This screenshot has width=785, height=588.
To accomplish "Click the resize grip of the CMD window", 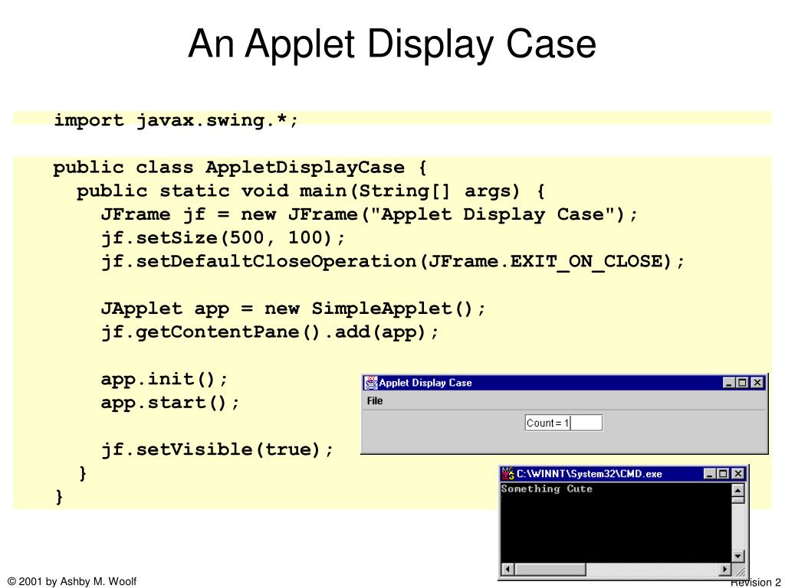I will tap(740, 570).
